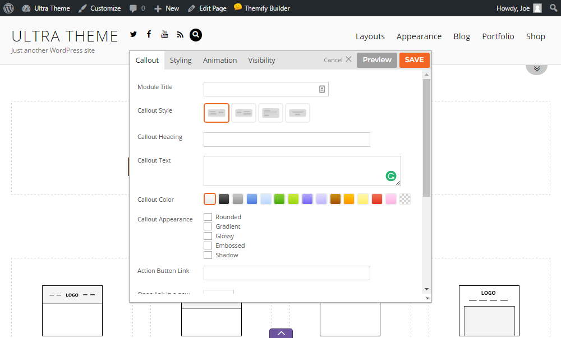Open the Layouts navigation menu

(370, 36)
